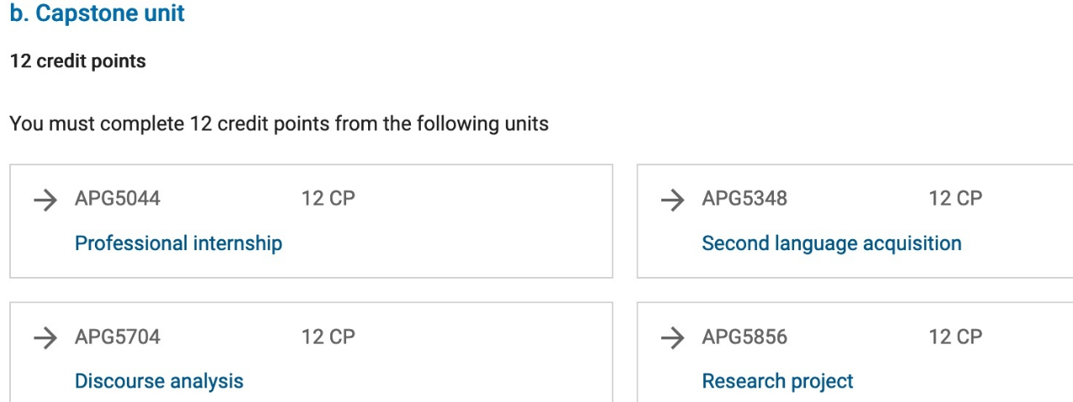Click the arrow icon beside APG5348
Viewport: 1073px width, 402px height.
click(672, 199)
